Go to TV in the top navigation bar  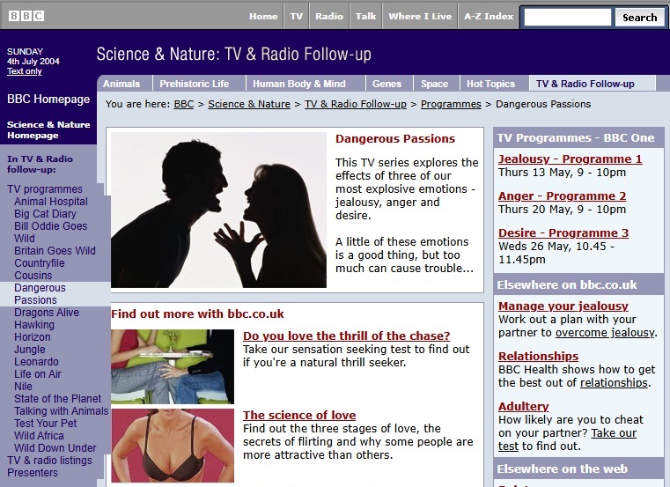point(296,16)
